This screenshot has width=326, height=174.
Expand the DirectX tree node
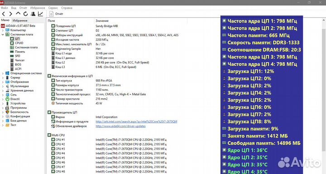click(x=3, y=99)
